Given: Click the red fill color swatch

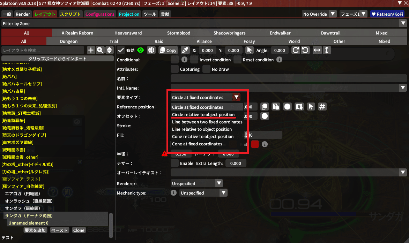Looking at the screenshot, I should (255, 144).
